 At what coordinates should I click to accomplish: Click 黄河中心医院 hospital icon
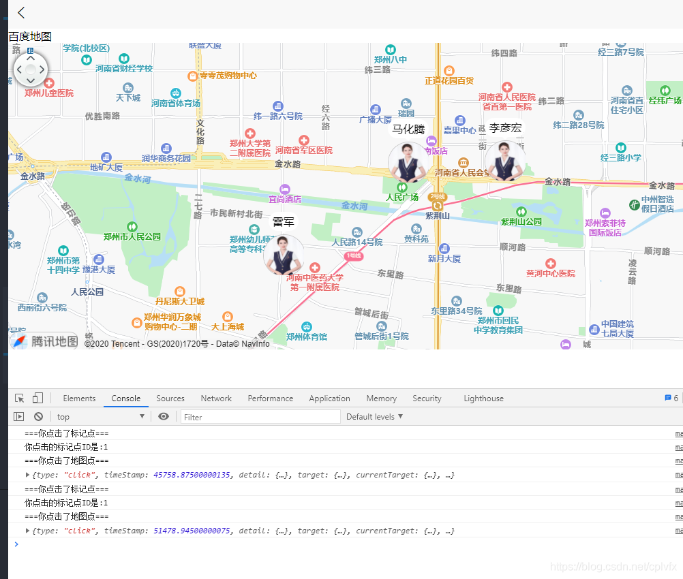(551, 264)
